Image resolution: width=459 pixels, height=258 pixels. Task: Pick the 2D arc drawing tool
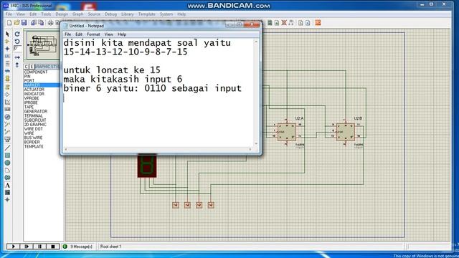[x=7, y=171]
